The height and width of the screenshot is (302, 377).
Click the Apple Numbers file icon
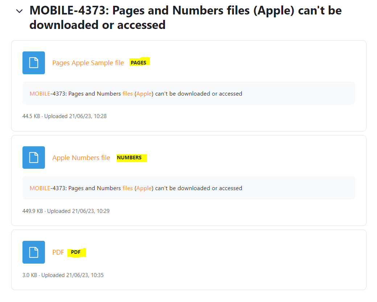pyautogui.click(x=34, y=158)
